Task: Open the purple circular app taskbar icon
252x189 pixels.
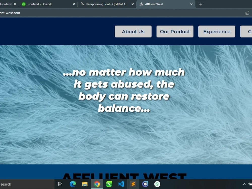Action: 145,184
